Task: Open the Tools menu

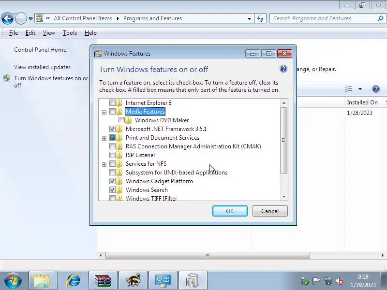Action: [x=70, y=33]
